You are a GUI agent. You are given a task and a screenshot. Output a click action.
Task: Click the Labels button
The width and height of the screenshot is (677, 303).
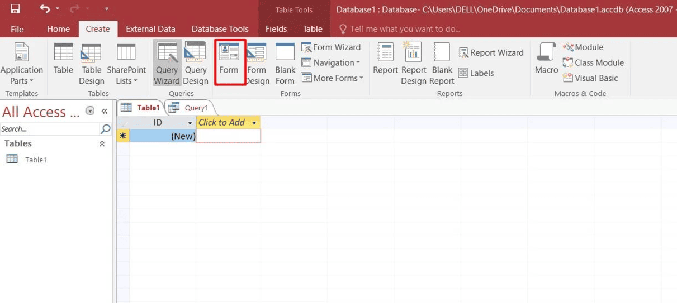[476, 73]
